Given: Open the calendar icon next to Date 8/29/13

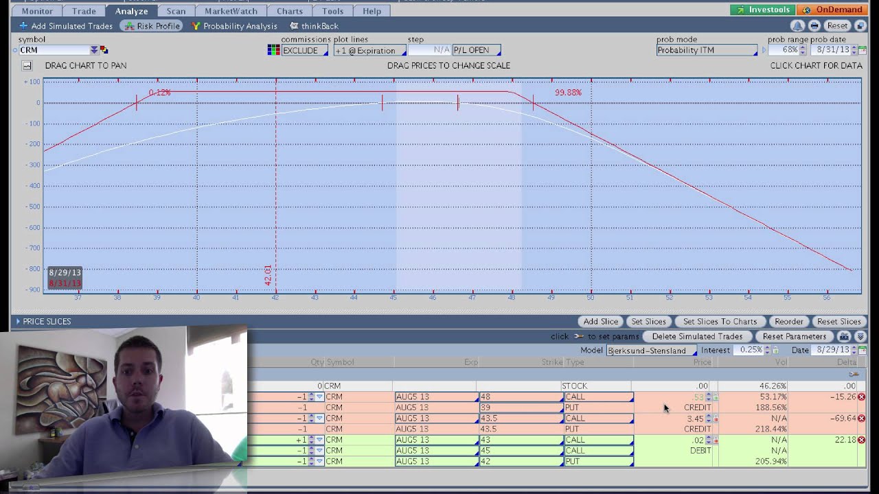Looking at the screenshot, I should [x=863, y=350].
